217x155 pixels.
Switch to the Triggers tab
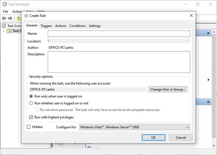pyautogui.click(x=46, y=26)
